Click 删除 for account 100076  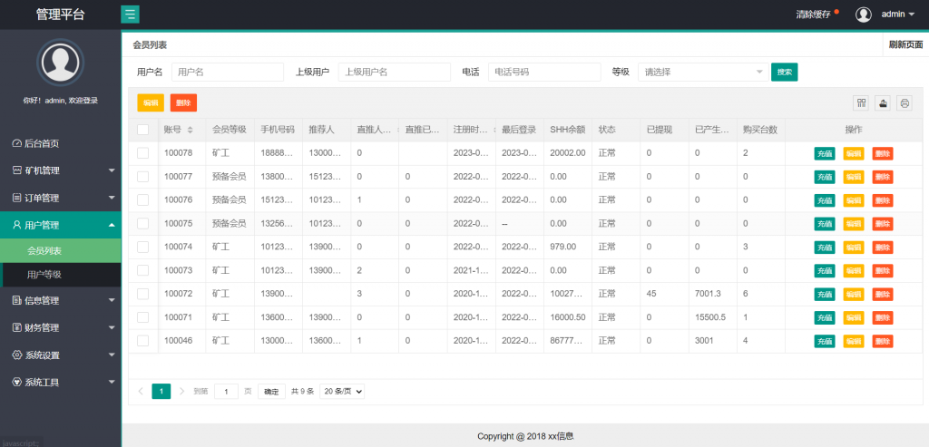click(883, 200)
